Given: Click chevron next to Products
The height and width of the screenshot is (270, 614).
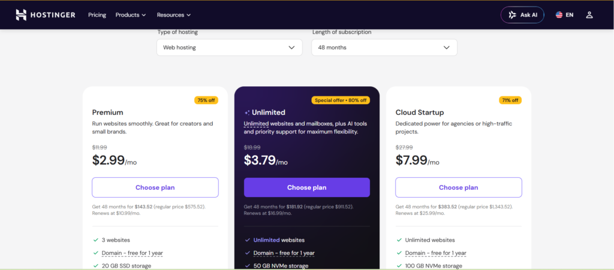Looking at the screenshot, I should 144,15.
